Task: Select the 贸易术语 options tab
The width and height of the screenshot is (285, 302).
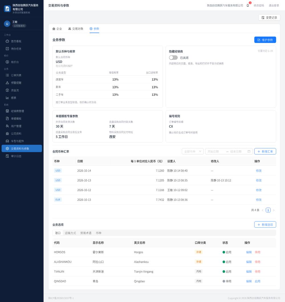Action: point(86,233)
